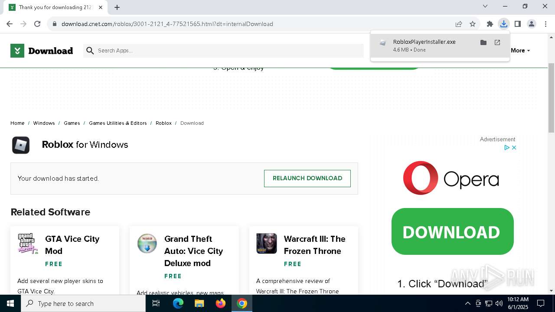Click the Opera logo advertisement
555x312 pixels.
coord(451,178)
